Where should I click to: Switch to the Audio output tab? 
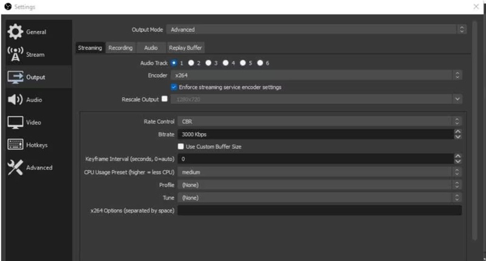(x=151, y=48)
